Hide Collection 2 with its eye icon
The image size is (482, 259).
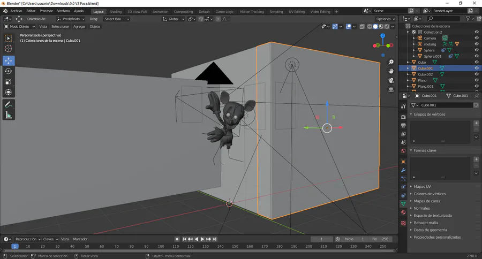(477, 32)
